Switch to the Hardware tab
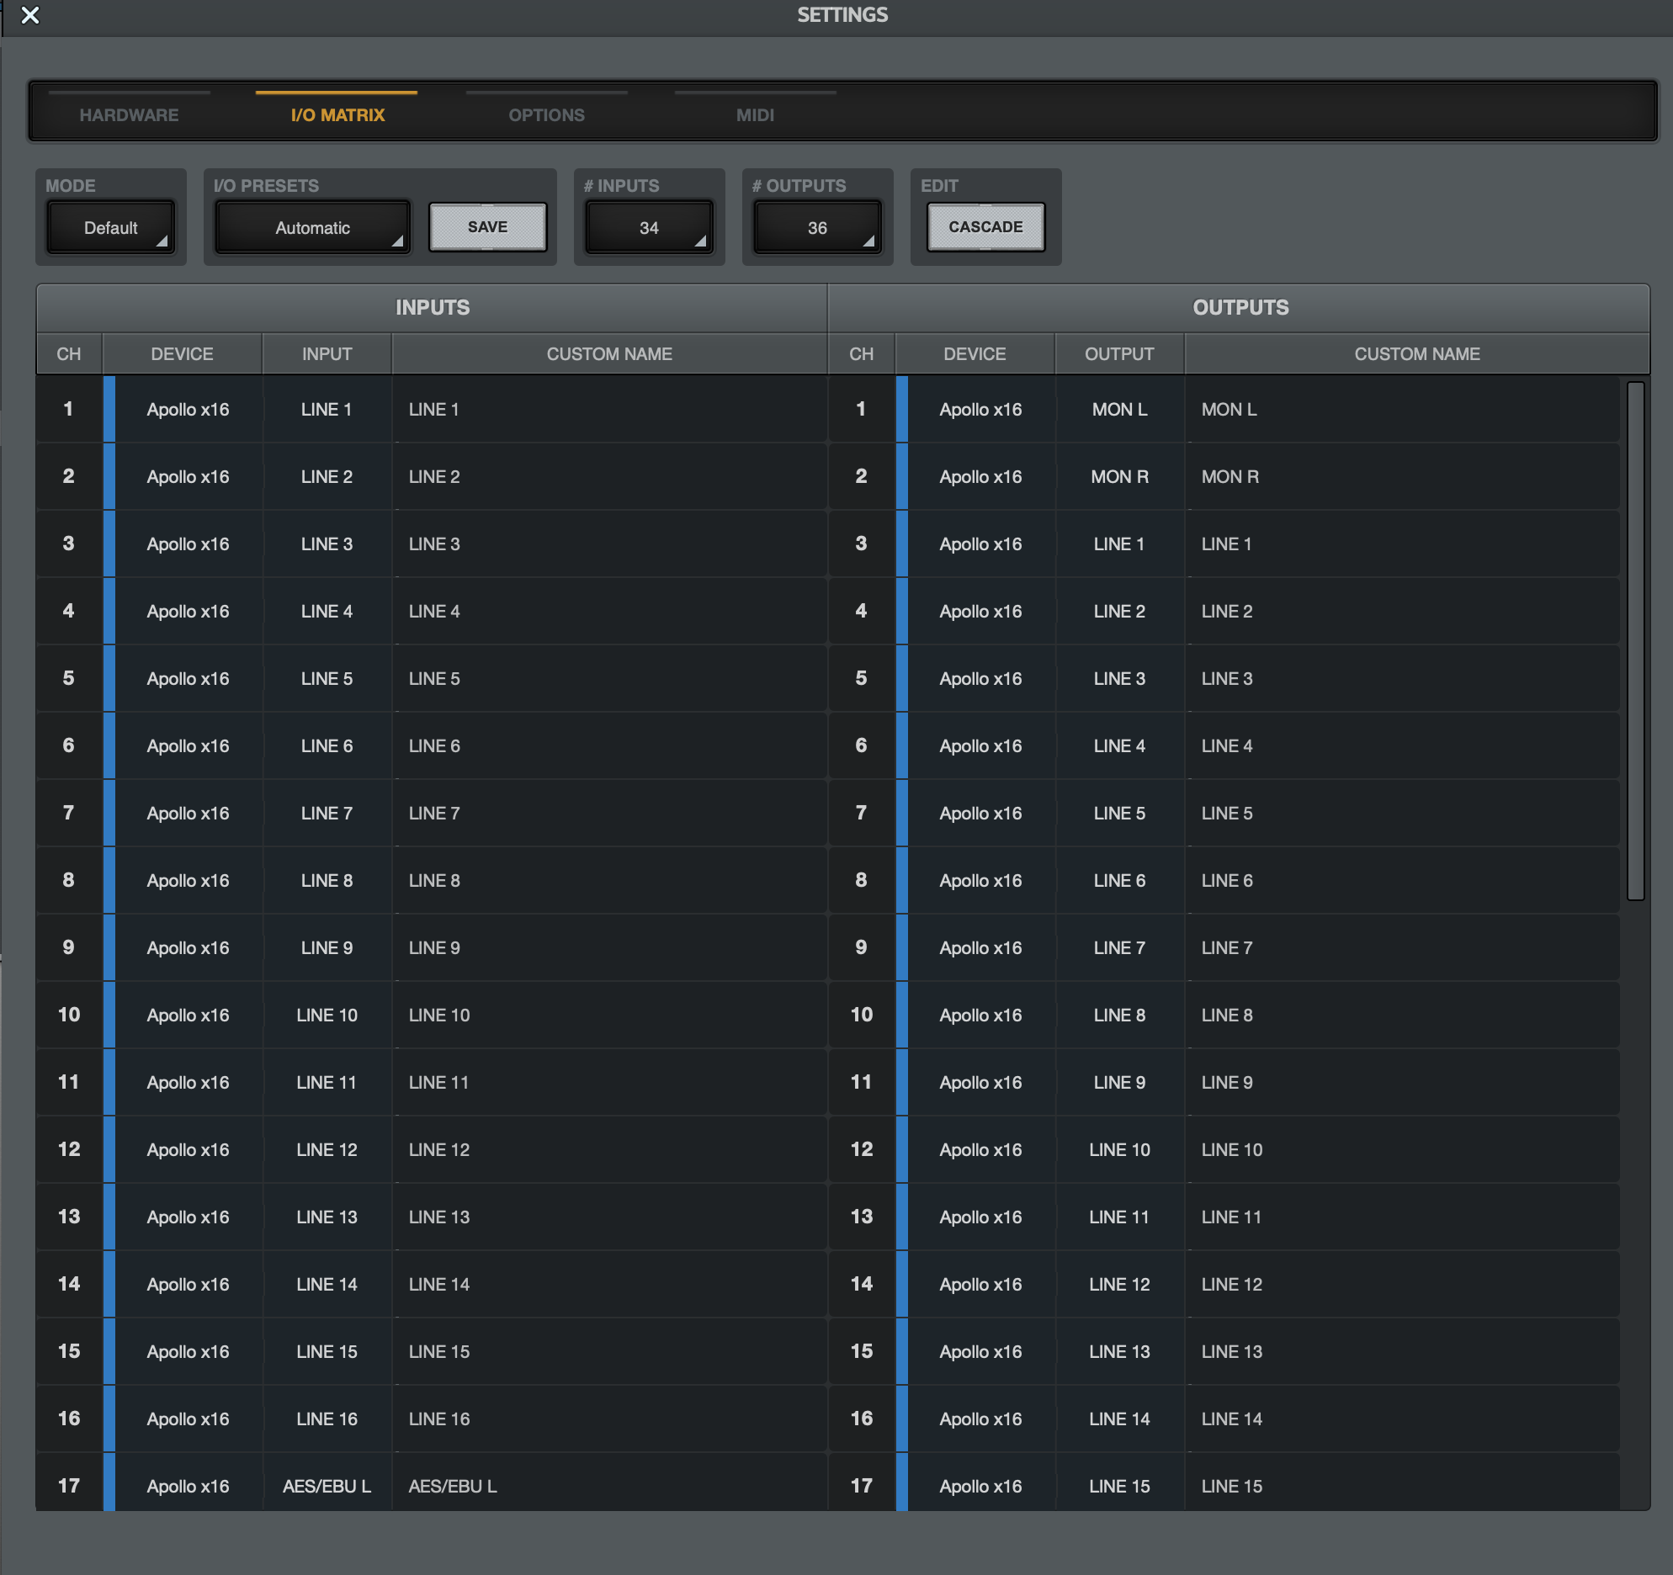 coord(129,115)
